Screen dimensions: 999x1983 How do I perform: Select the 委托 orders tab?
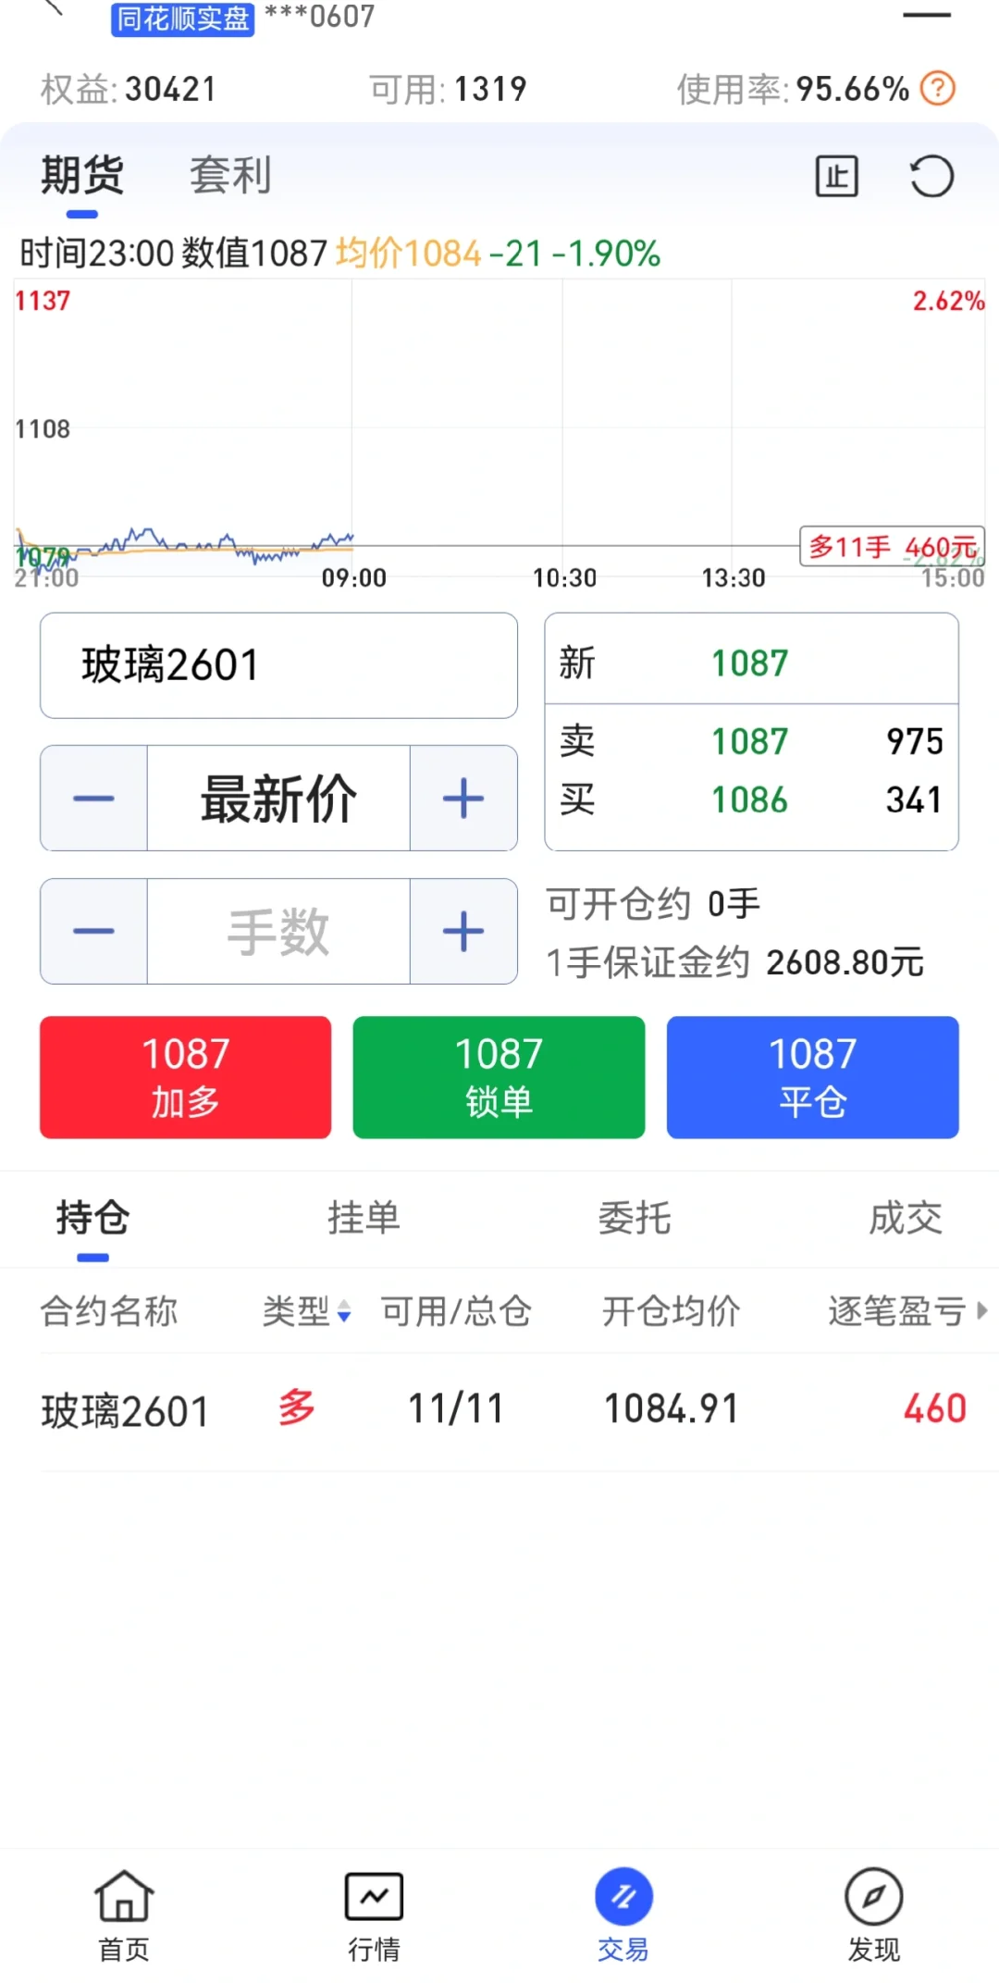[635, 1218]
